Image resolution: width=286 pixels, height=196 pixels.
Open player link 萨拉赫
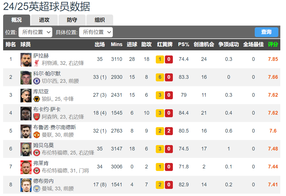(41, 56)
